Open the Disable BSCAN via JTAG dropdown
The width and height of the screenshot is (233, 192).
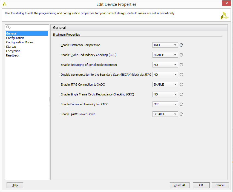165,75
